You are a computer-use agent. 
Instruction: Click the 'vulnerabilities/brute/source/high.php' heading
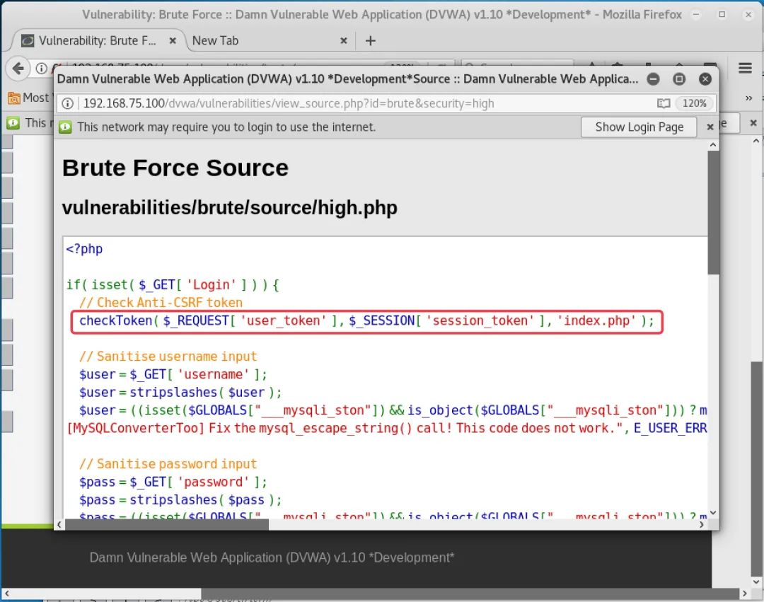pos(229,208)
